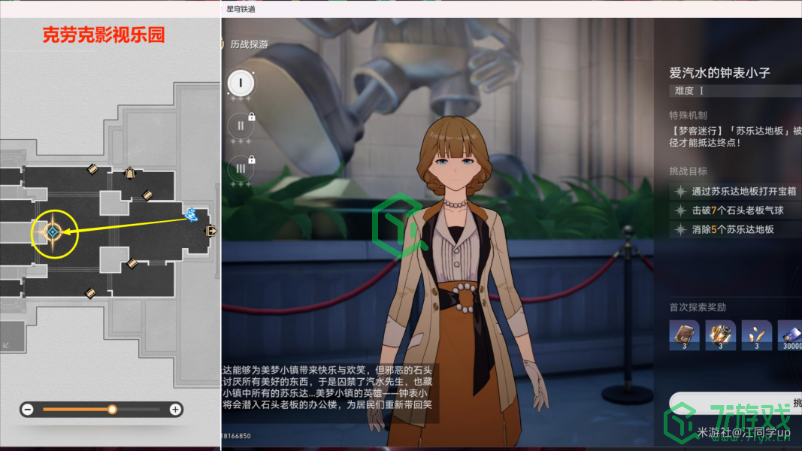Open the golden shards reward item
Screen dimensions: 802x451
756,334
